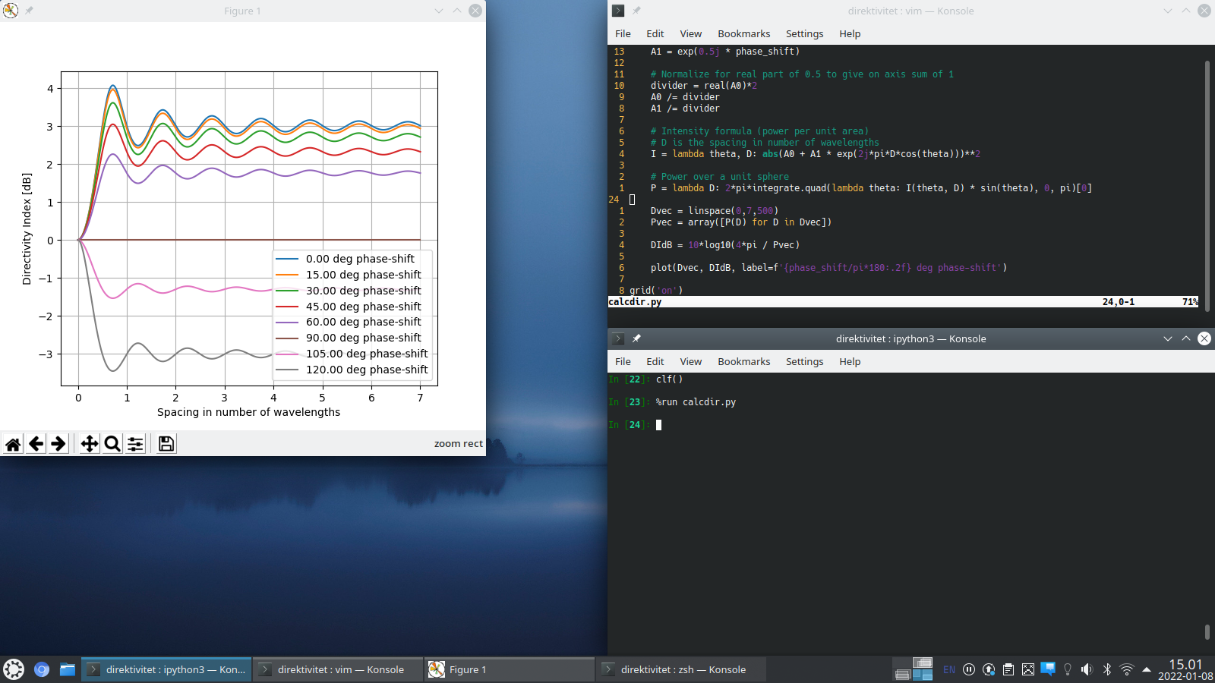Open Edit menu in ipython3 Konsole
Image resolution: width=1215 pixels, height=683 pixels.
[x=655, y=361]
